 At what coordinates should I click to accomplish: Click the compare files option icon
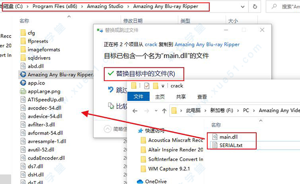pyautogui.click(x=111, y=105)
